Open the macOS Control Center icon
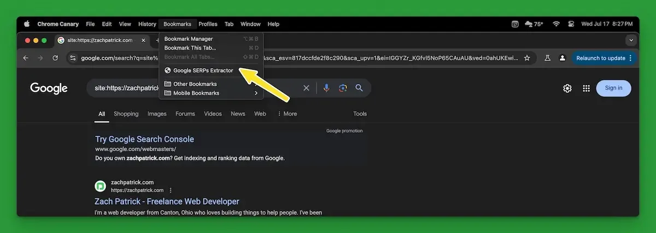 tap(571, 24)
